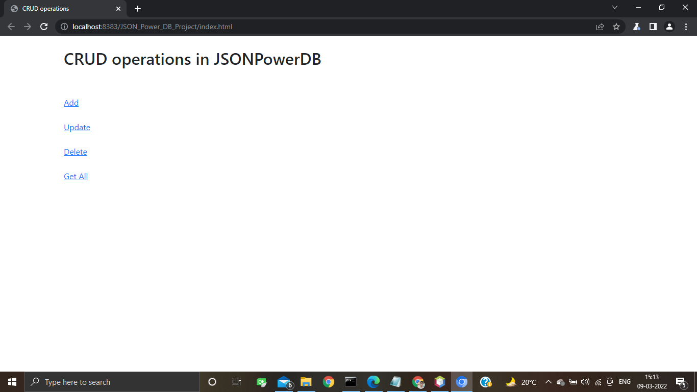Image resolution: width=697 pixels, height=392 pixels.
Task: Follow the Add link
Action: [x=71, y=103]
